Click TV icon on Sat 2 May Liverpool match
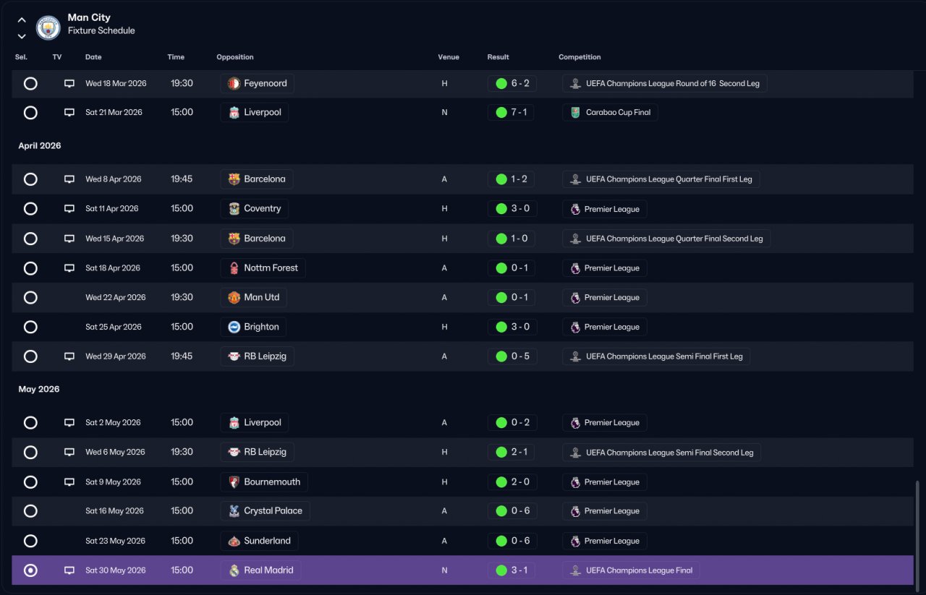This screenshot has height=595, width=926. [69, 422]
